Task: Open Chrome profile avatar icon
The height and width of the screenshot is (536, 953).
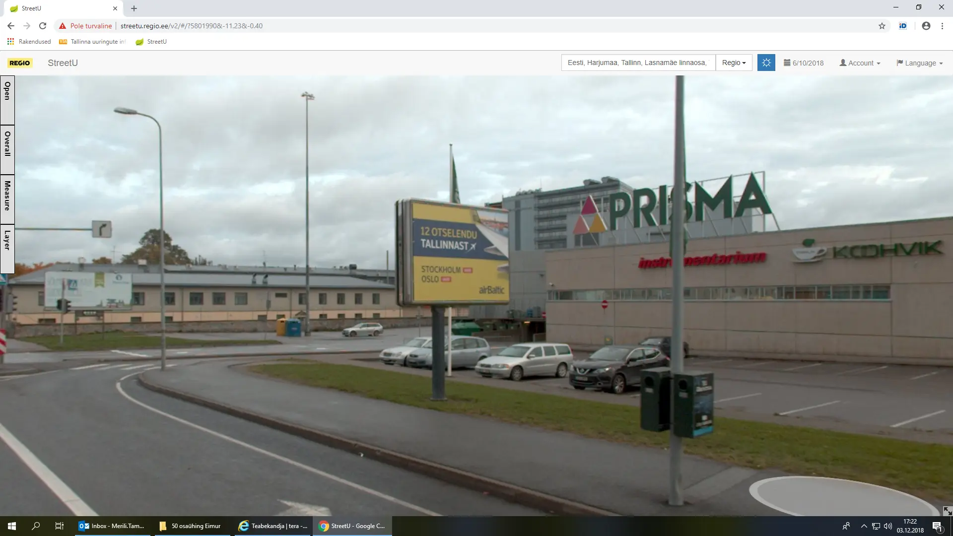Action: point(926,26)
